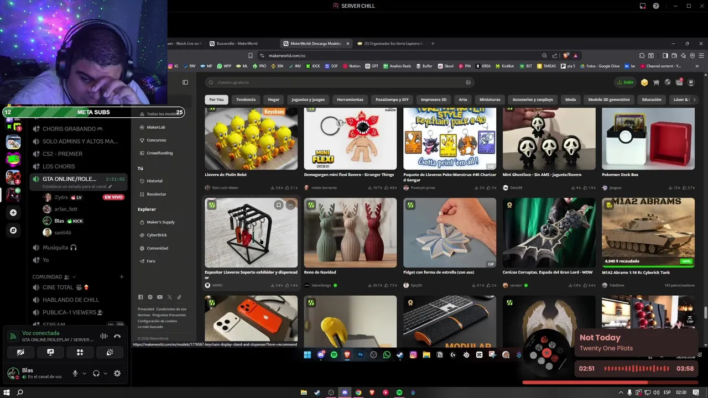Open Historial in the MakerWorld sidebar

[x=154, y=181]
